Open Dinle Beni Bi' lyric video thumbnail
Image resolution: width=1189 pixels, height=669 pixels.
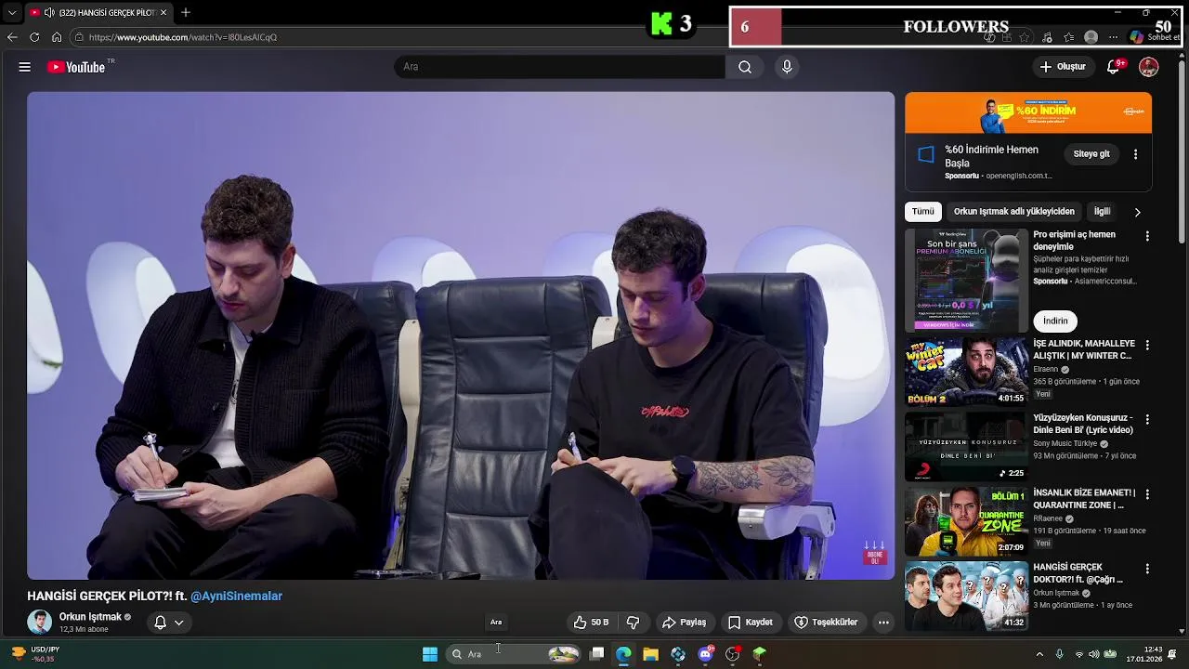tap(966, 446)
